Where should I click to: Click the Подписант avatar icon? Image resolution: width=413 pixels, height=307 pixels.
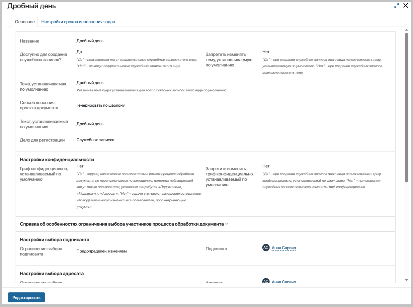click(x=266, y=248)
